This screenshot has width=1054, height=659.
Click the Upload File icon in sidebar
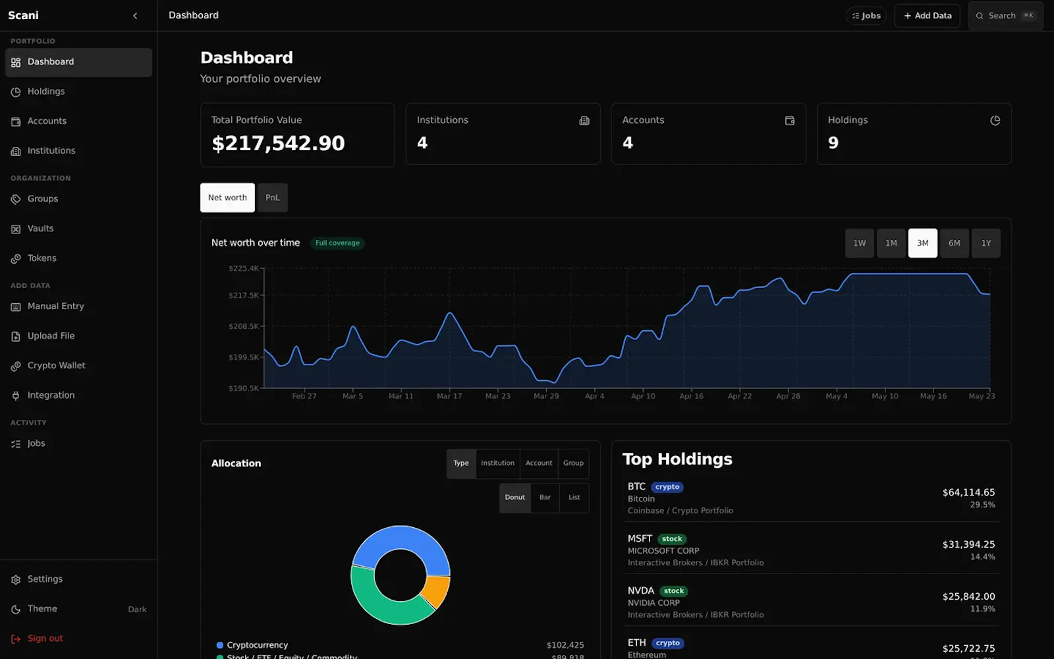16,336
